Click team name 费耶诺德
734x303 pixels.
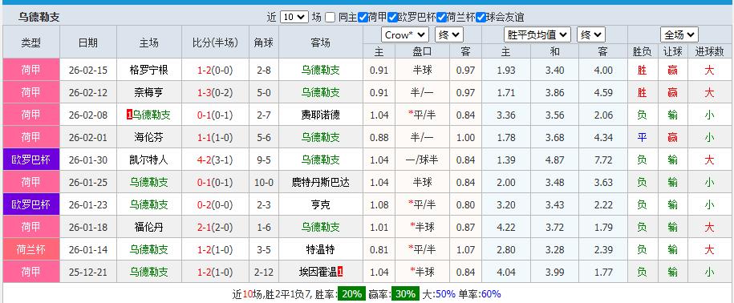(x=321, y=115)
